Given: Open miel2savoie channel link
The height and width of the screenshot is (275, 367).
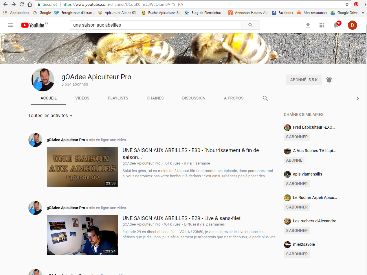Looking at the screenshot, I should 304,244.
